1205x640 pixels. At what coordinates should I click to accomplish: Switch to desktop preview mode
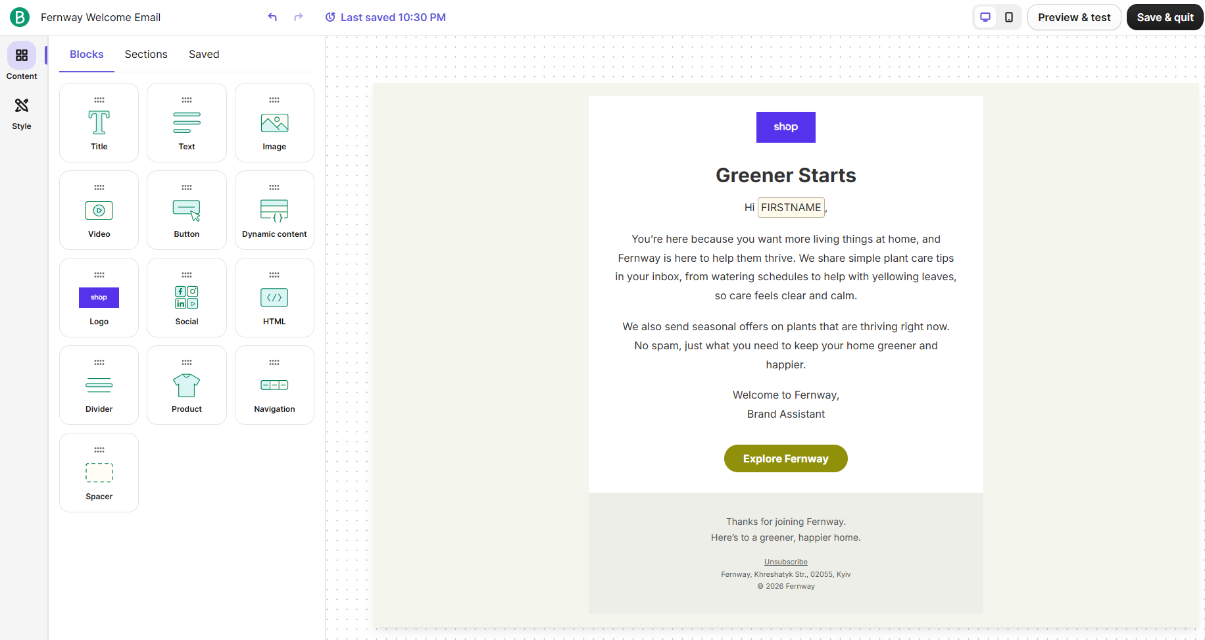click(985, 17)
